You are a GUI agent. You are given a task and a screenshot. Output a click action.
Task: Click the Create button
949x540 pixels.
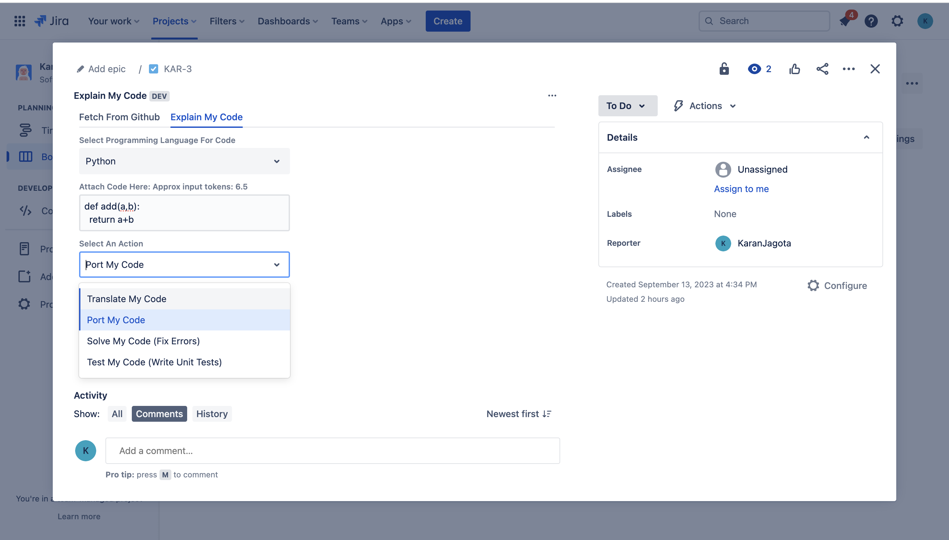click(x=447, y=21)
